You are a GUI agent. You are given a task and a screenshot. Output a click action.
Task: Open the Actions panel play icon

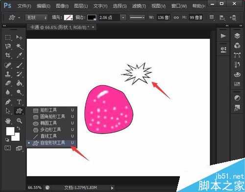pyautogui.click(x=223, y=36)
